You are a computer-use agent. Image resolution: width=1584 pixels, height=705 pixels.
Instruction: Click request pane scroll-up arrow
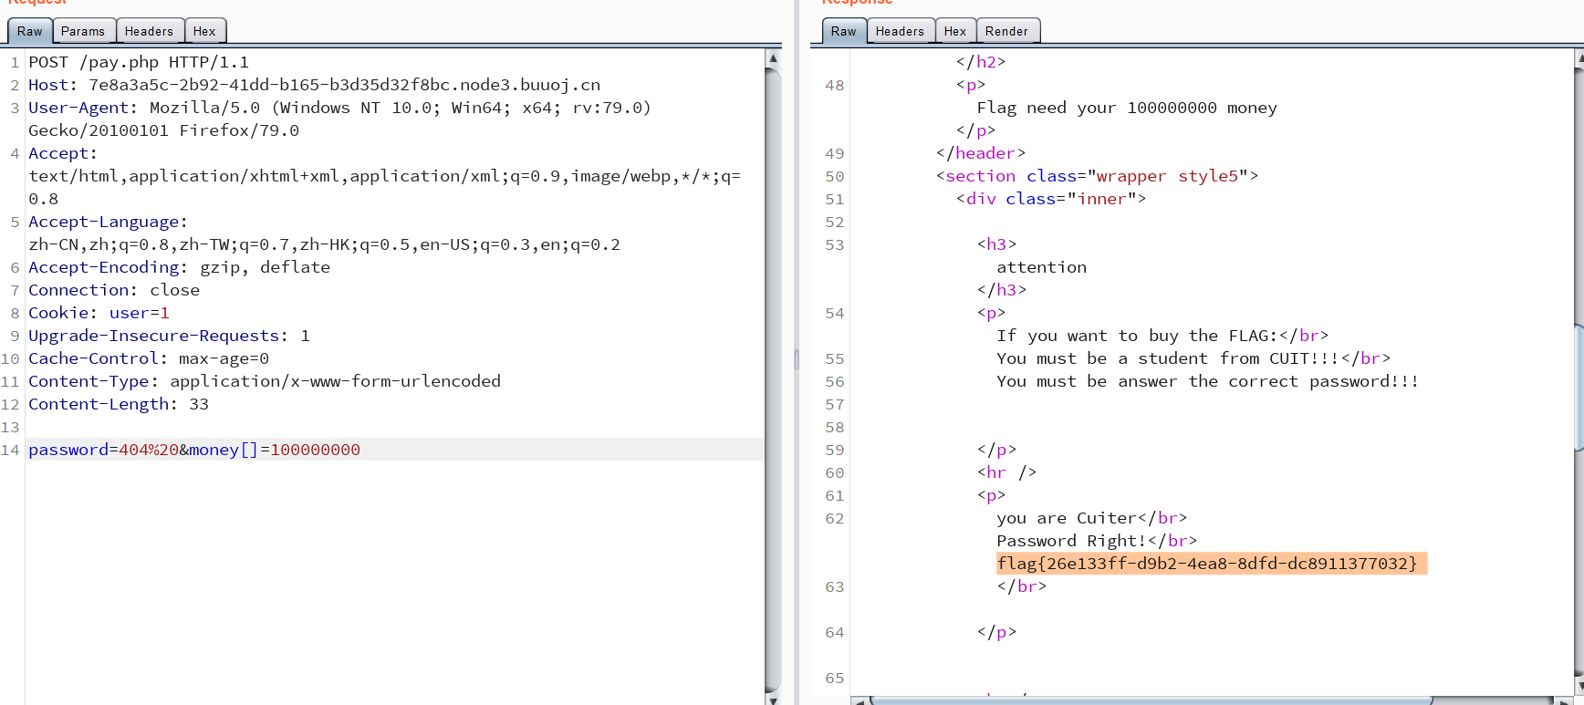point(773,58)
